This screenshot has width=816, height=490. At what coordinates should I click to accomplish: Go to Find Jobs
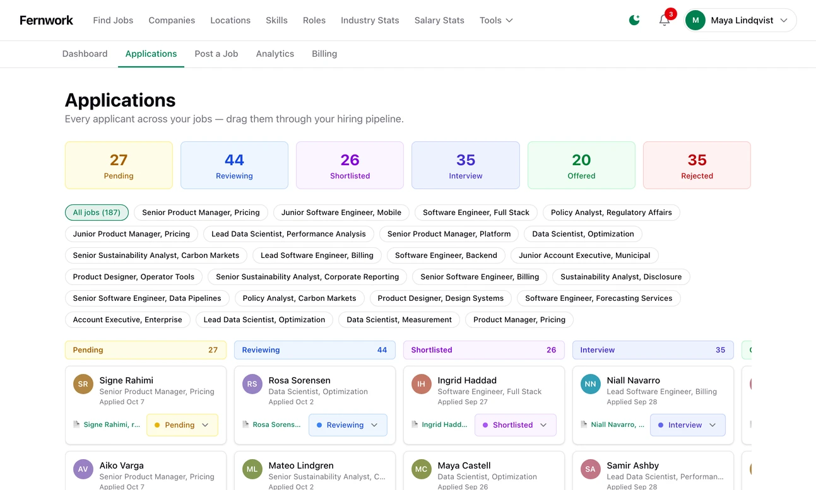point(113,20)
